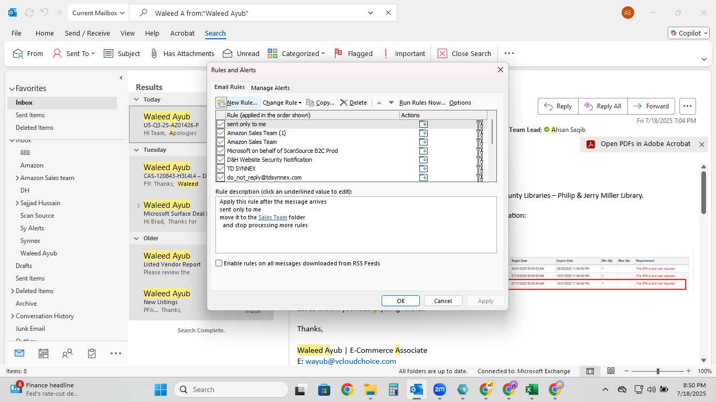The image size is (716, 402).
Task: Click New Rule in Rules and Alerts
Action: click(x=237, y=103)
